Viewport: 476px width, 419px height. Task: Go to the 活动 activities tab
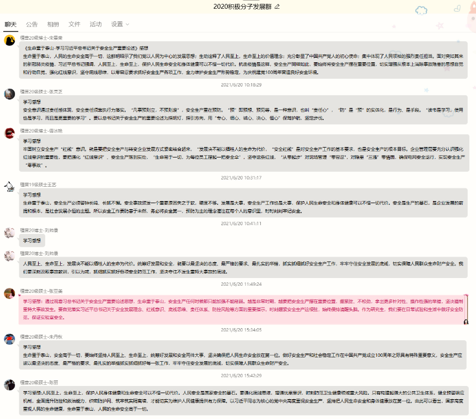point(95,24)
